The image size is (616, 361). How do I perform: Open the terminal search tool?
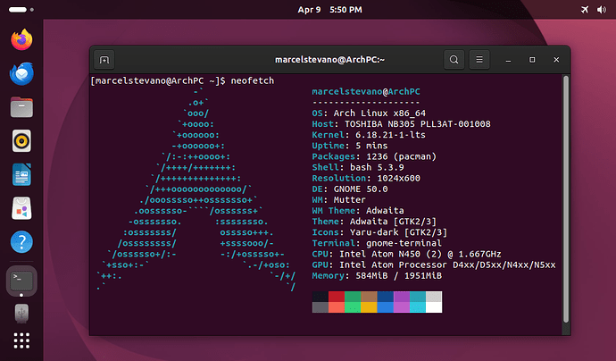click(x=454, y=60)
